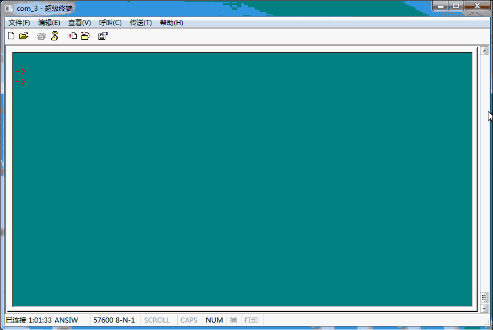Click the 已连接 1:01:33 status text
The image size is (493, 330).
(28, 320)
